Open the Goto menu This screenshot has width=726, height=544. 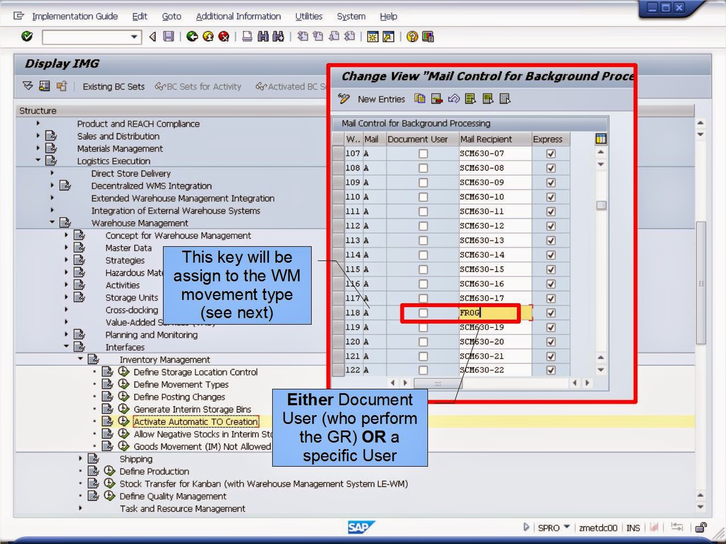pyautogui.click(x=171, y=16)
